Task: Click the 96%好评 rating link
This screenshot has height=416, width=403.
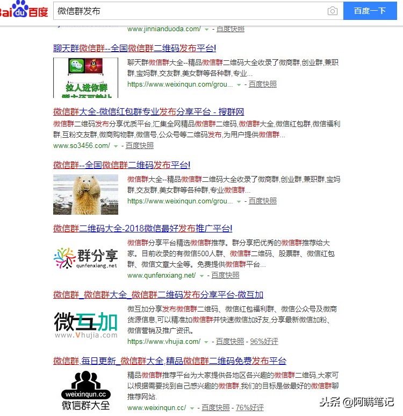Action: point(264,341)
